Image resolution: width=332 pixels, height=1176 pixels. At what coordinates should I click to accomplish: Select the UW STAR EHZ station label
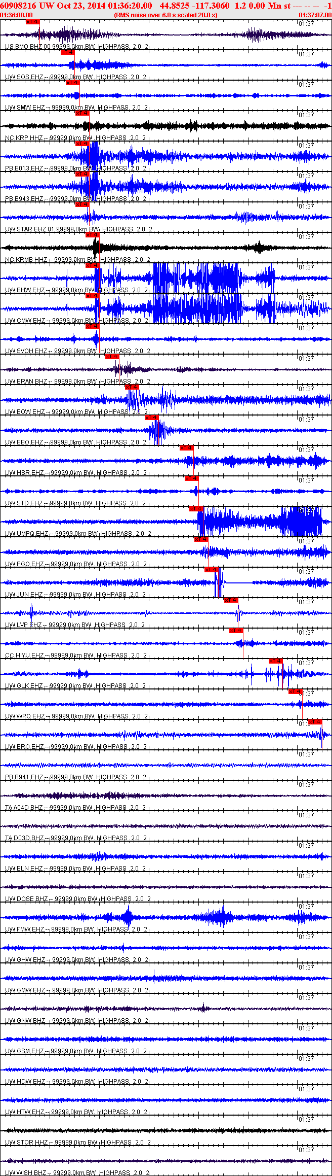(78, 229)
